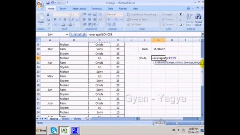Open Find & Select menu
The height and width of the screenshot is (135, 240).
pos(198,19)
